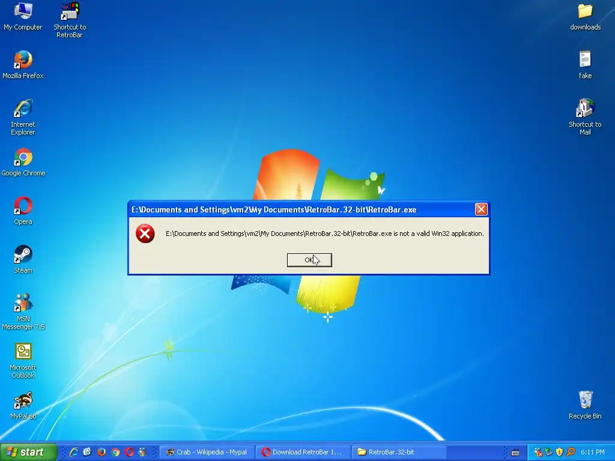Image resolution: width=615 pixels, height=461 pixels.
Task: Launch Opera from Quick Launch bar
Action: (x=129, y=452)
